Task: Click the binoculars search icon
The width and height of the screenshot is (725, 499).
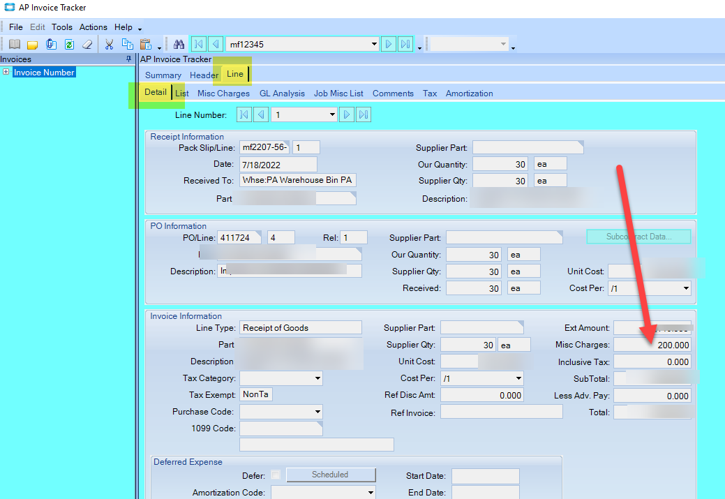Action: 179,45
